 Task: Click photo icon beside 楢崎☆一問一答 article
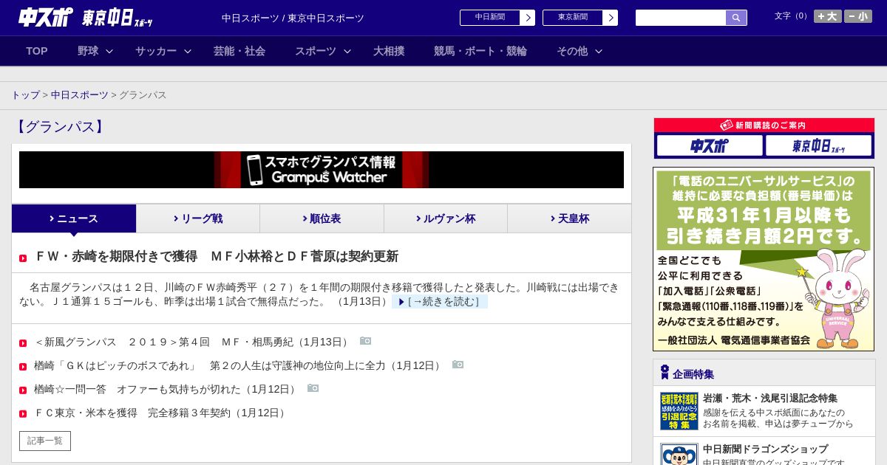click(313, 388)
